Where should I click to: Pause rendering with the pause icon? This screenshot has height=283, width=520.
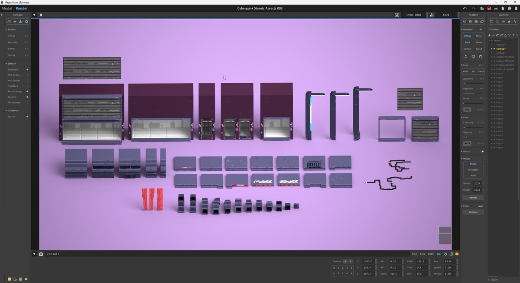point(41,15)
